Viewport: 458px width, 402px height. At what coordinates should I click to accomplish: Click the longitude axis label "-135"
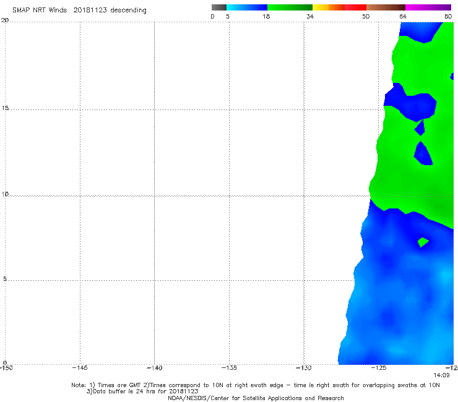pos(229,368)
